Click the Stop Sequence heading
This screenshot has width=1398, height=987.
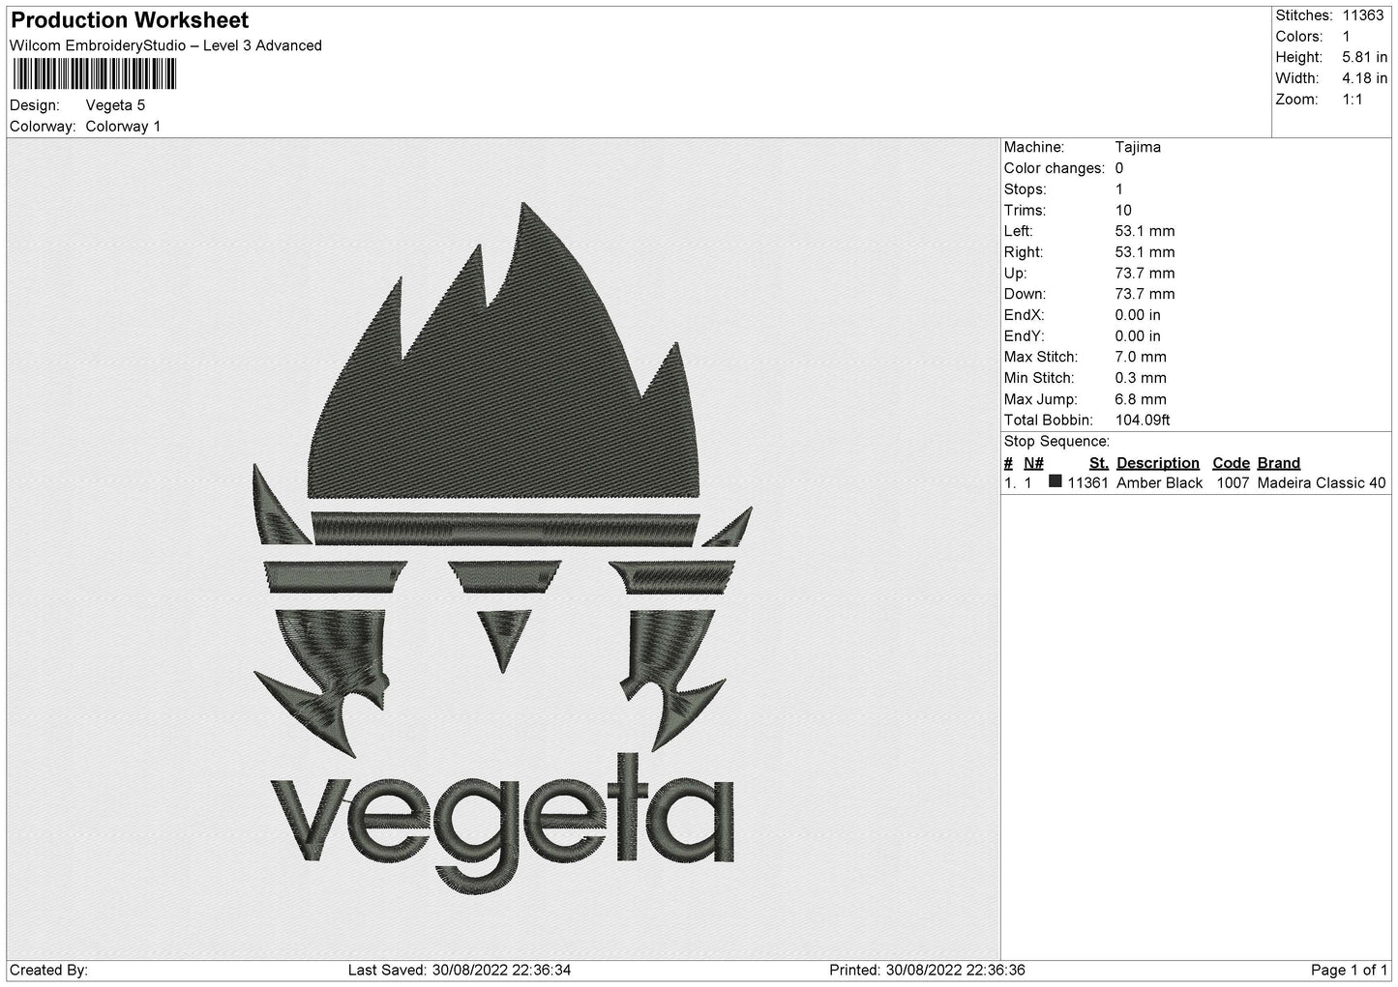1056,442
